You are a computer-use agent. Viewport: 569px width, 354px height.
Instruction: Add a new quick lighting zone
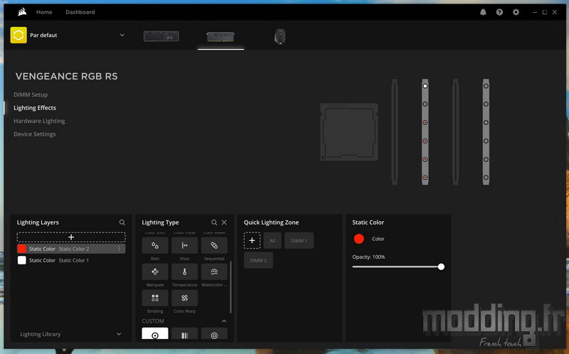click(x=252, y=240)
